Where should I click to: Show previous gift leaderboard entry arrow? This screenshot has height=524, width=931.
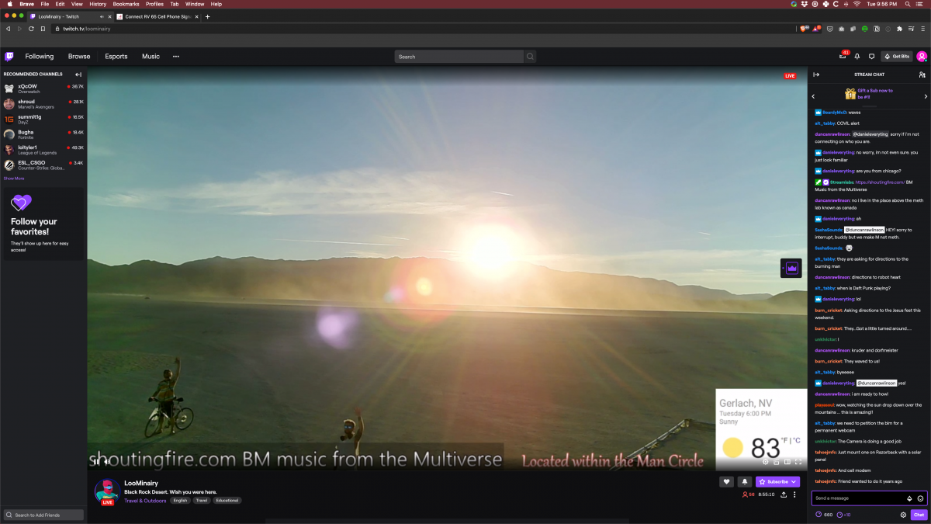pyautogui.click(x=813, y=96)
